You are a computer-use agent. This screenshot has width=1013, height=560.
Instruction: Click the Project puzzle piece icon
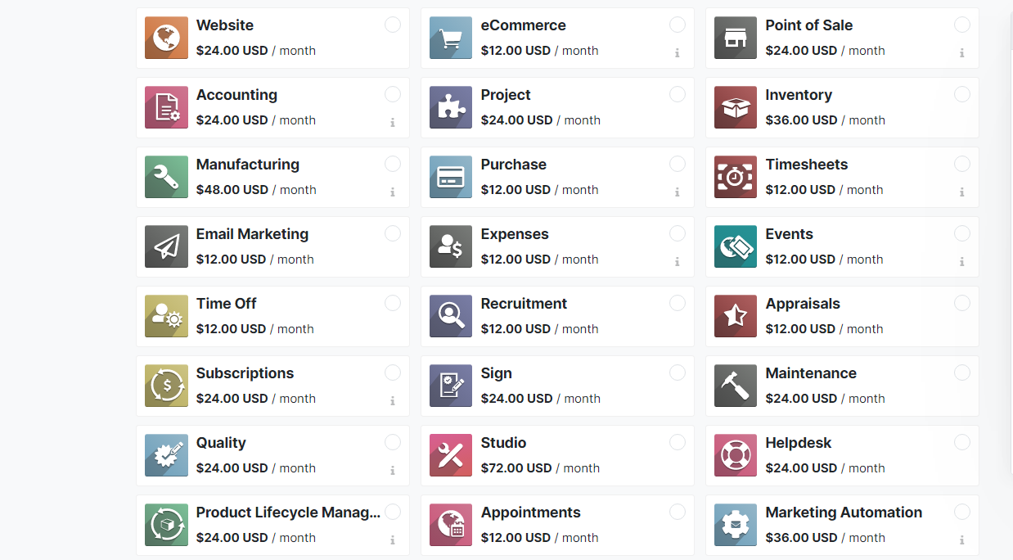pyautogui.click(x=451, y=107)
